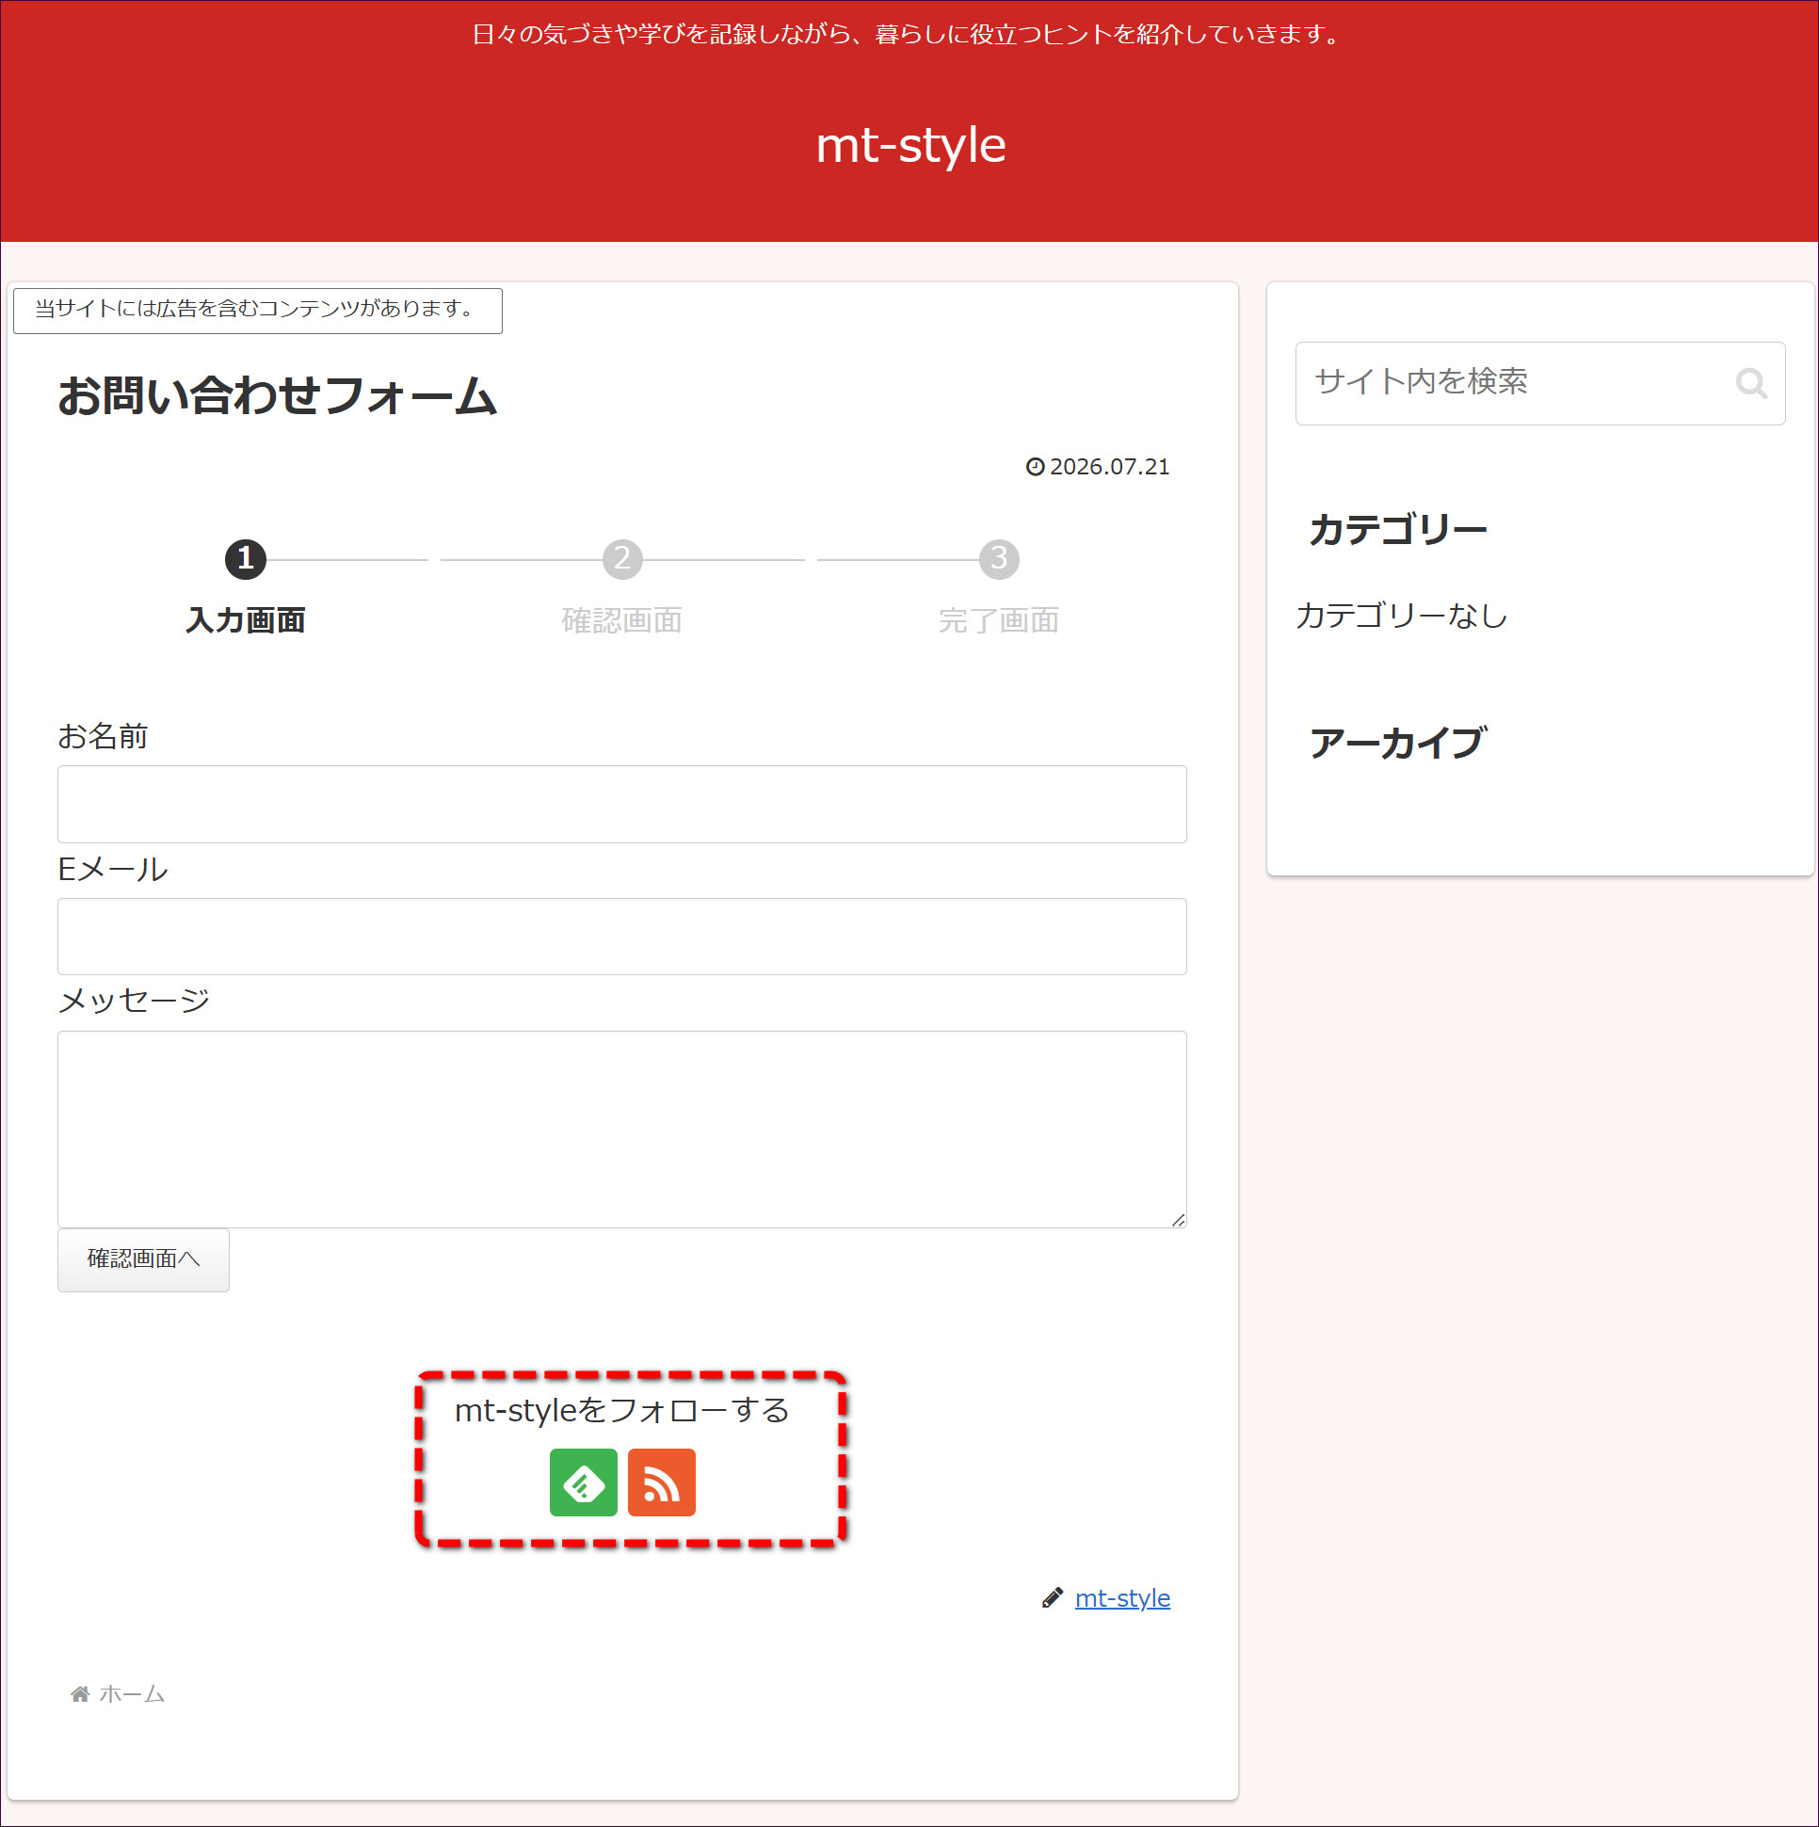
Task: Click the mt-styleをフォローする text
Action: 621,1410
